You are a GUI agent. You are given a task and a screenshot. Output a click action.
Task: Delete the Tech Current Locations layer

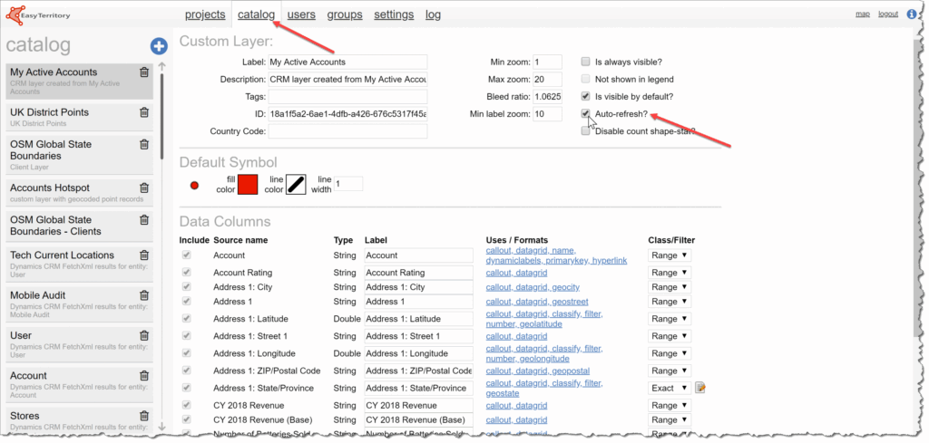[x=144, y=255]
